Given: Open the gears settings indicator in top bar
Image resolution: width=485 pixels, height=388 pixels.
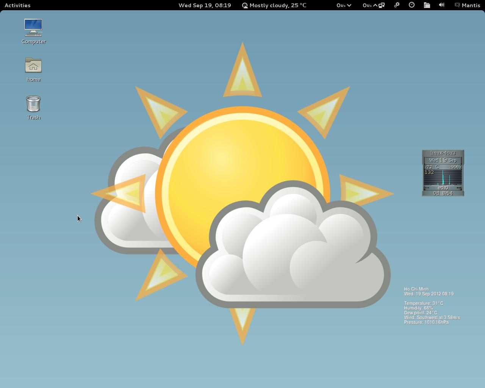Looking at the screenshot, I should 397,5.
